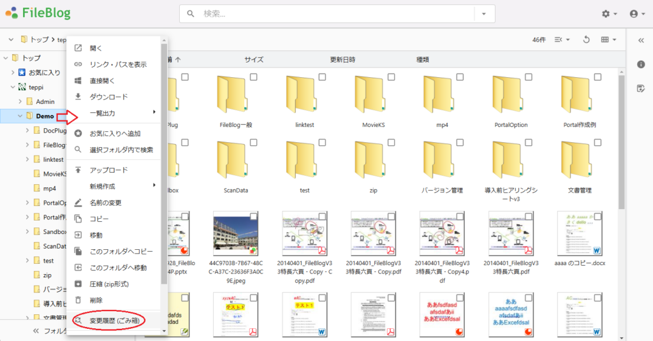This screenshot has width=653, height=341.
Task: Click the sort options icon in the toolbar
Action: pyautogui.click(x=562, y=40)
